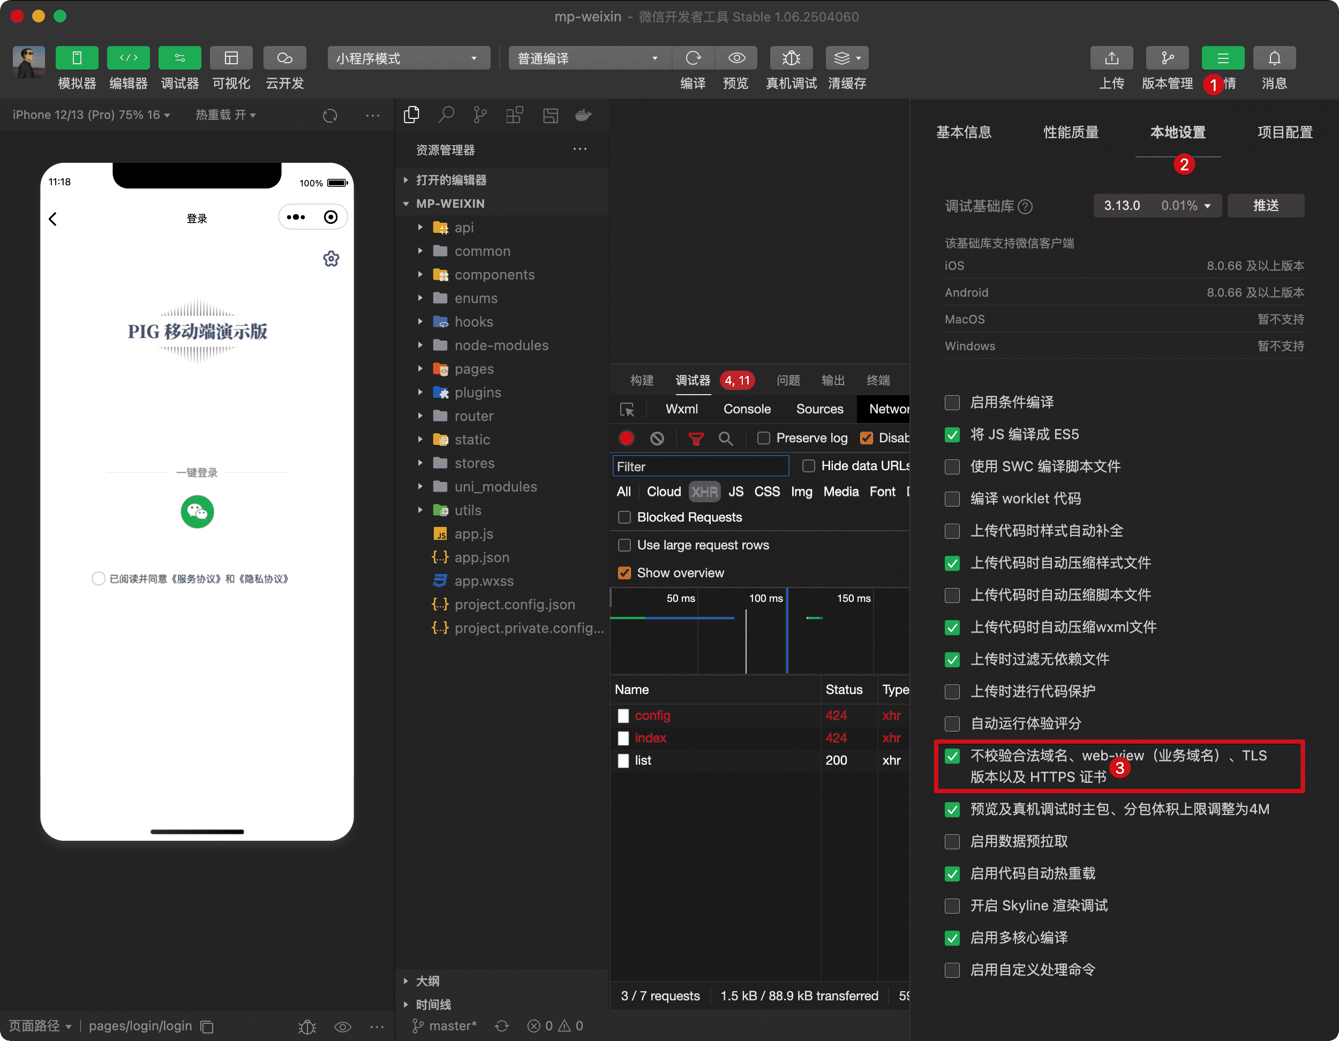
Task: Click the 推送 push button
Action: (x=1266, y=206)
